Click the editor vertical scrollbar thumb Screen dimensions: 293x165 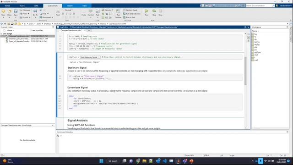(x=245, y=71)
